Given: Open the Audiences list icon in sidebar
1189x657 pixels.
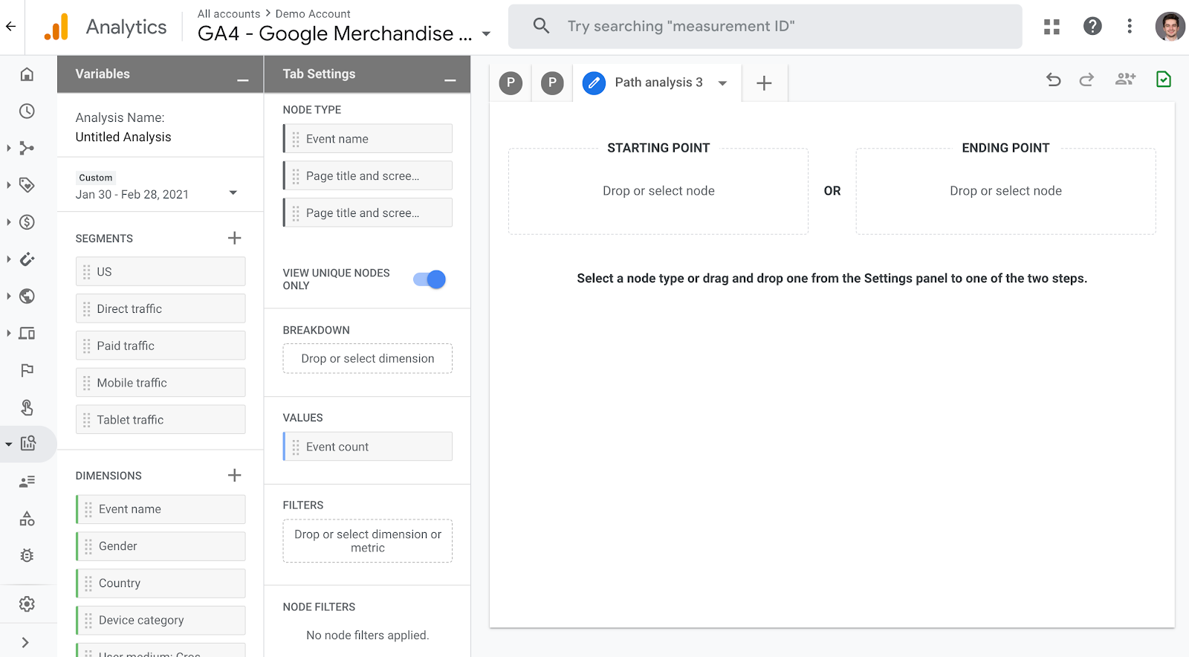Looking at the screenshot, I should click(x=27, y=482).
